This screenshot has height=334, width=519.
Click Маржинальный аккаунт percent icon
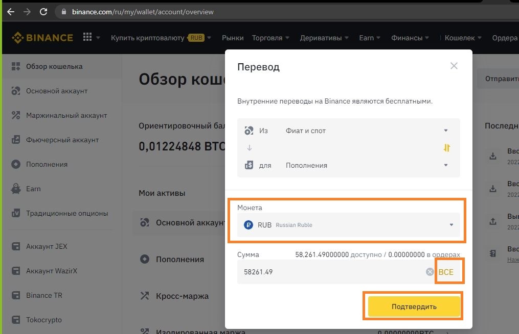pos(15,115)
